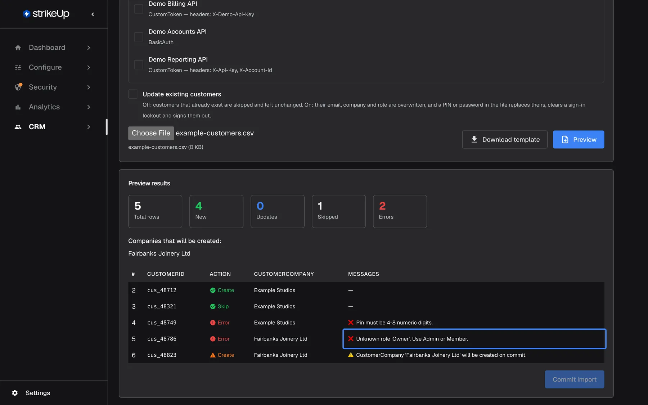
Task: Click the Download template button
Action: (505, 140)
